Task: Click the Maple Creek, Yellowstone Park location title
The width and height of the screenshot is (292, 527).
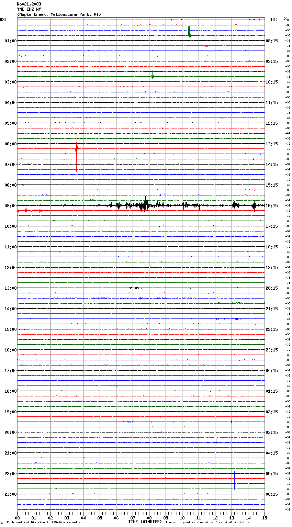Action: [x=59, y=14]
